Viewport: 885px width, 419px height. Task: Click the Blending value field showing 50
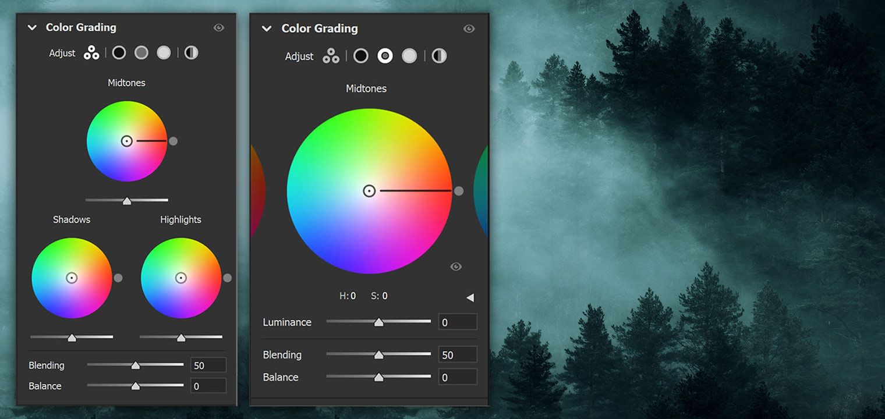pos(458,354)
